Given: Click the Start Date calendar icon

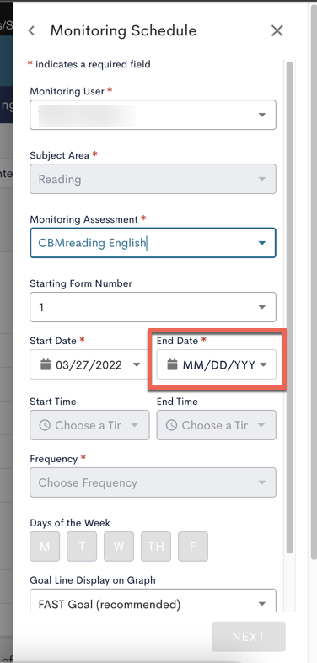Looking at the screenshot, I should pos(46,364).
